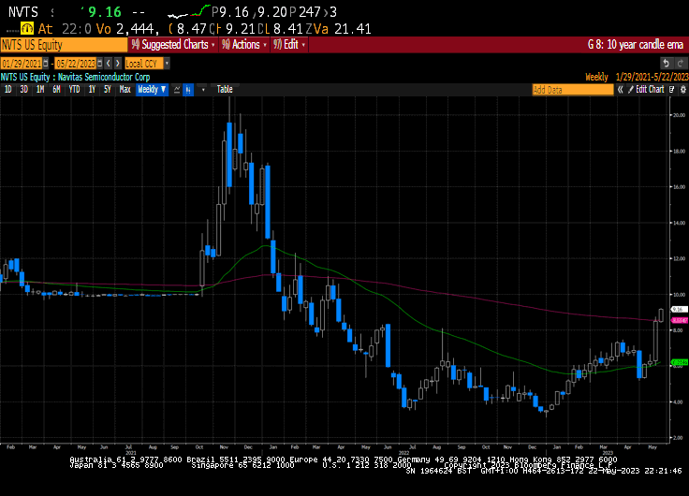This screenshot has width=689, height=496.
Task: Click the green moving average value tag
Action: [x=680, y=362]
